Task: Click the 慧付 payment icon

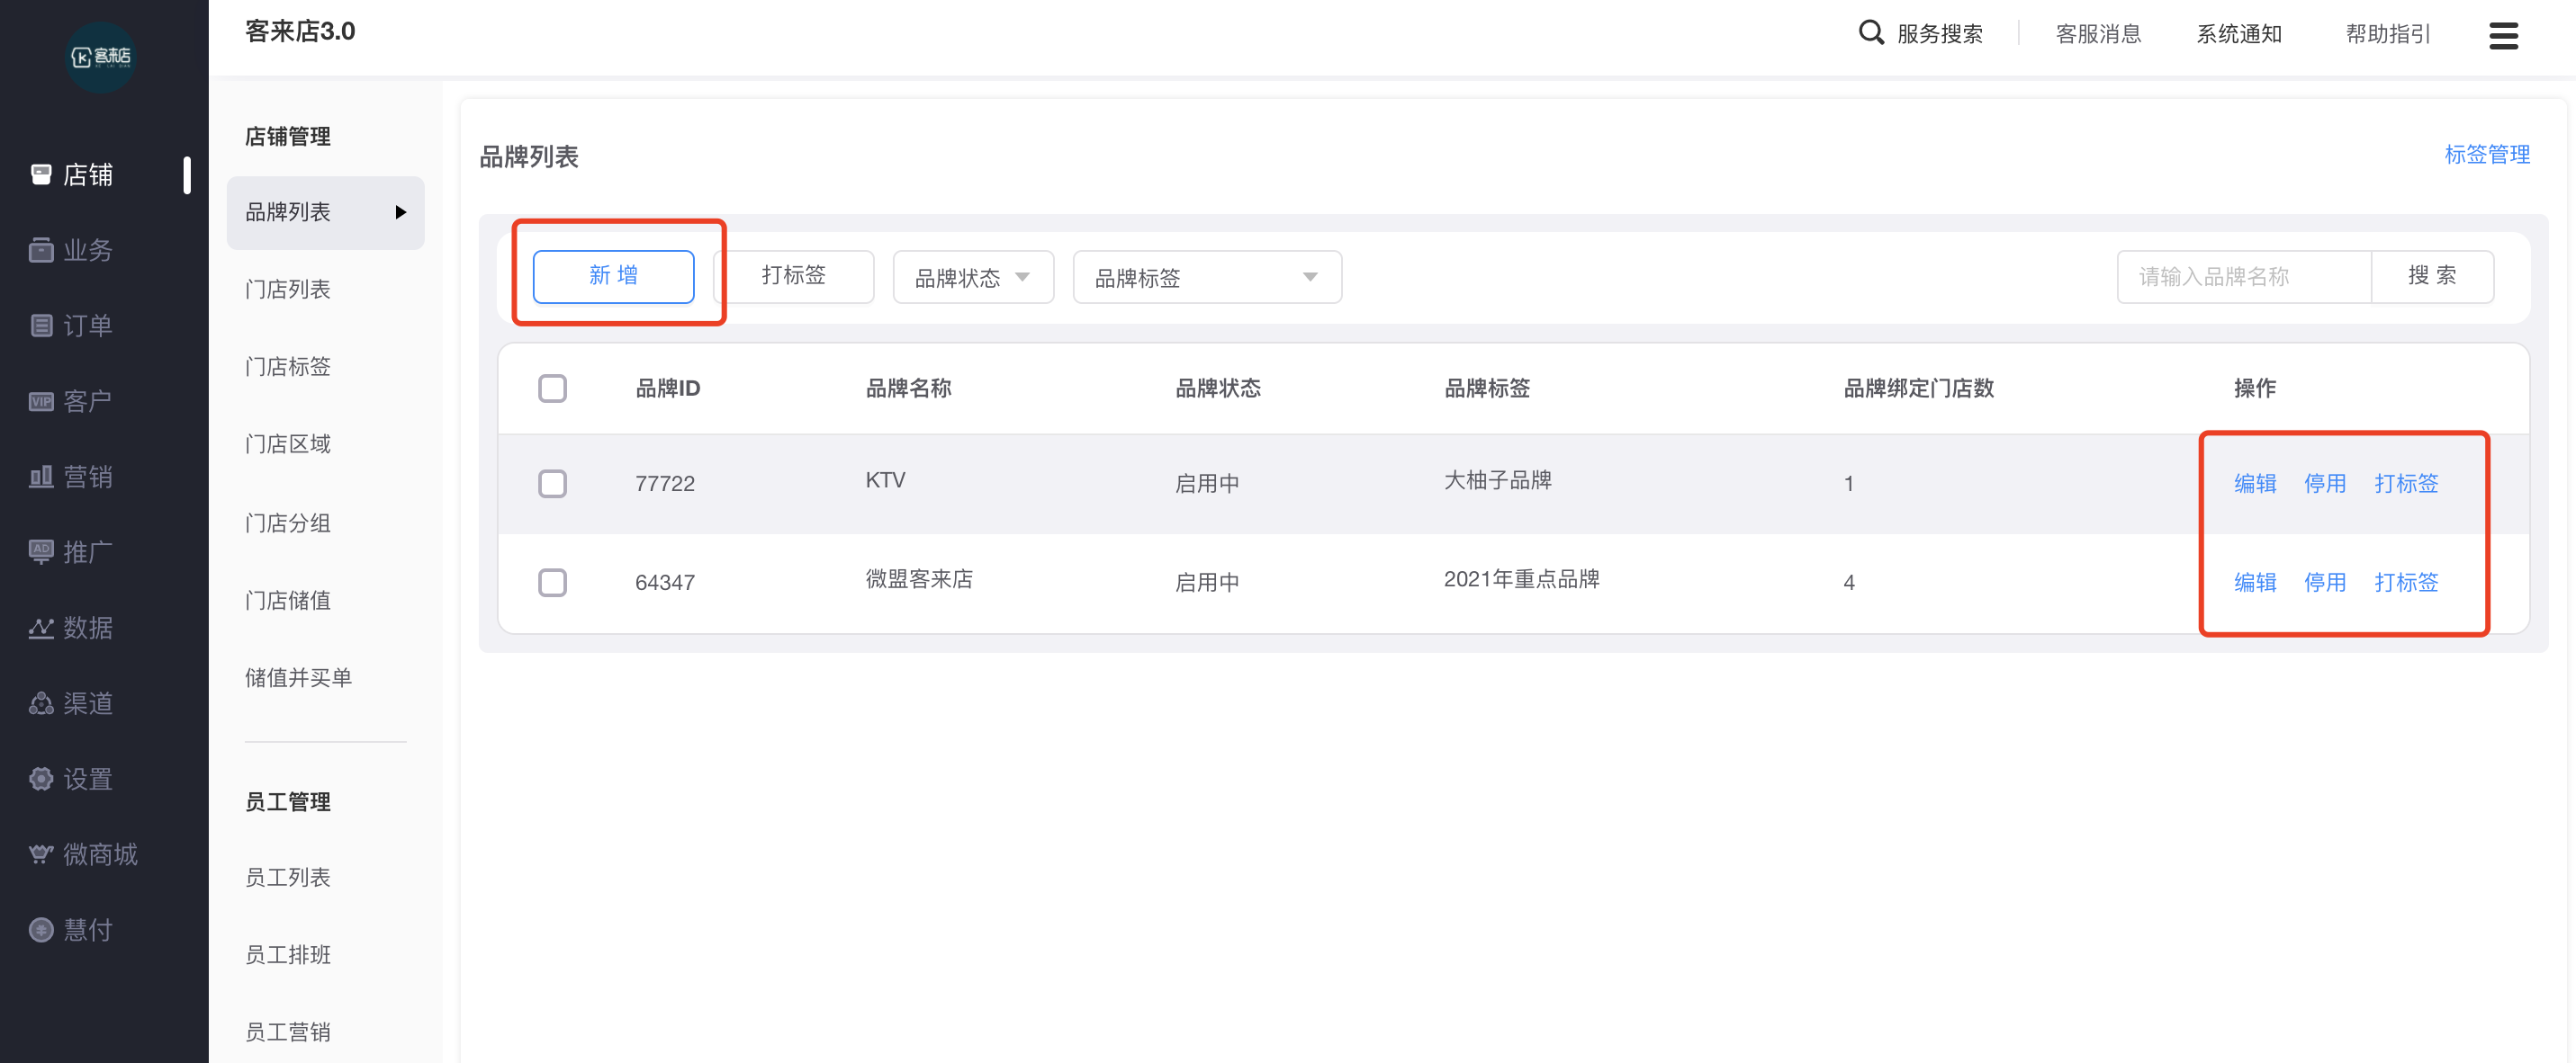Action: (x=41, y=930)
